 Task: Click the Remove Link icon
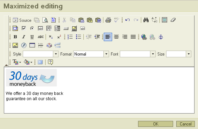point(152,37)
